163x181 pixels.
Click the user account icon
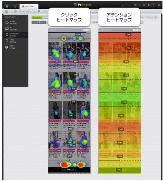point(144,5)
